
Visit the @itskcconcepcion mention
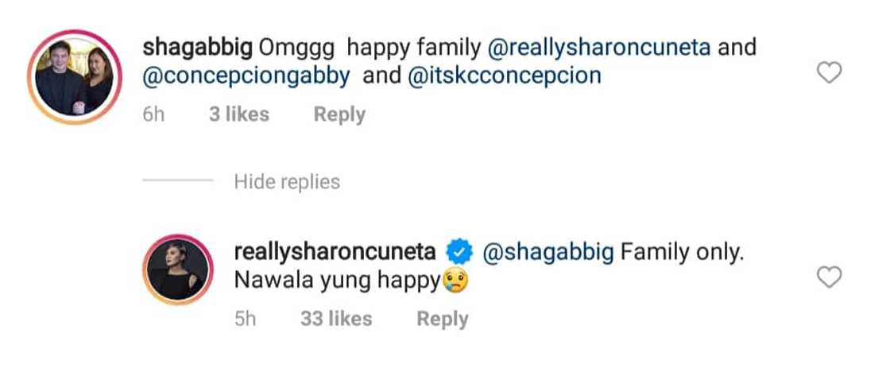(x=504, y=76)
